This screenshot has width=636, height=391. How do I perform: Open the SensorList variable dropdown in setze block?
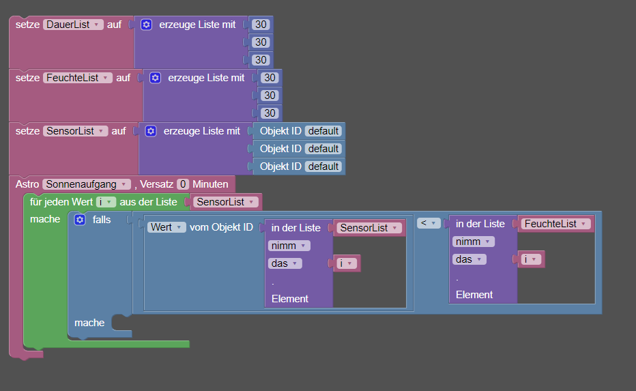tap(75, 131)
